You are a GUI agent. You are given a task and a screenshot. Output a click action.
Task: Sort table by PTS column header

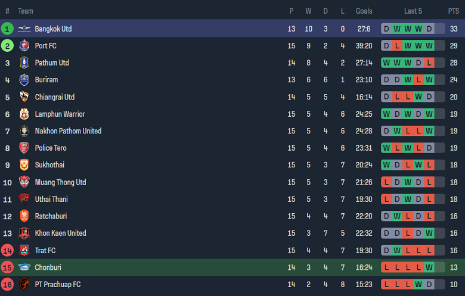pyautogui.click(x=454, y=11)
